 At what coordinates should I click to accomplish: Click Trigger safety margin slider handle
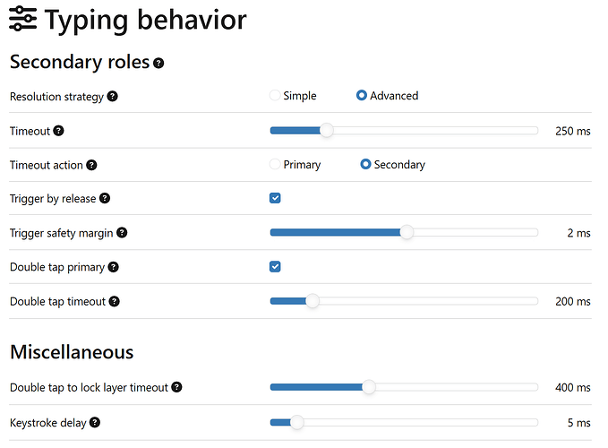pyautogui.click(x=407, y=233)
